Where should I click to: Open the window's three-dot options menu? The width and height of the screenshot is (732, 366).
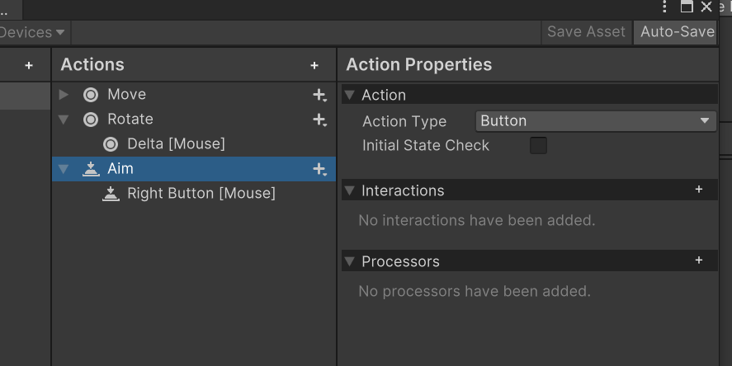point(665,7)
